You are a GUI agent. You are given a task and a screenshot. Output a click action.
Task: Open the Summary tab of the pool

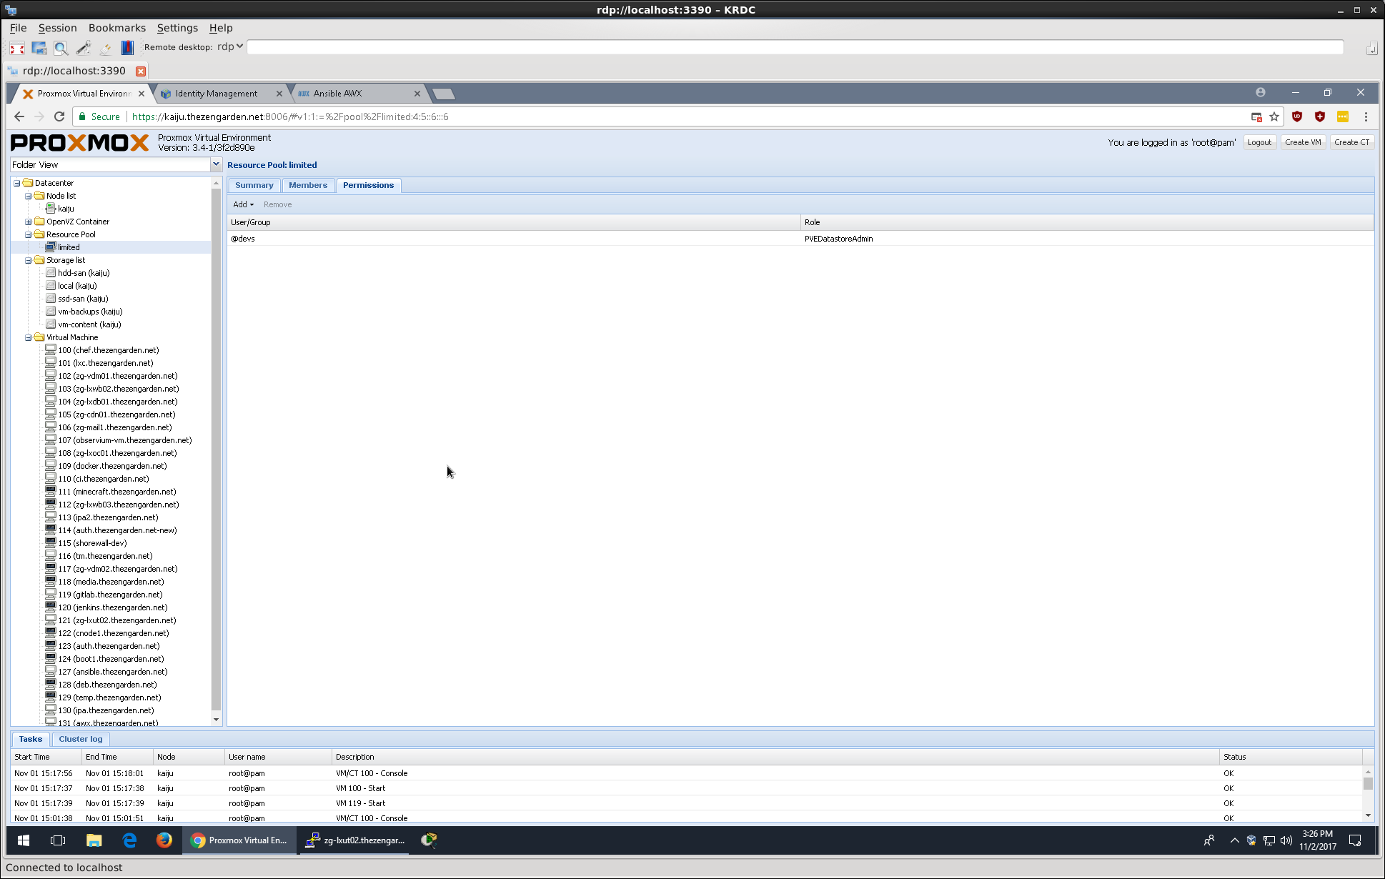254,185
